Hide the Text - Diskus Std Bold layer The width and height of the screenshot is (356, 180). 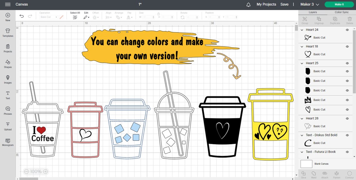(347, 135)
